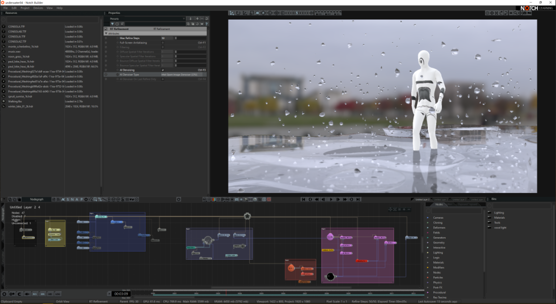The width and height of the screenshot is (556, 304).
Task: Expand the Cameras node category
Action: pyautogui.click(x=428, y=218)
